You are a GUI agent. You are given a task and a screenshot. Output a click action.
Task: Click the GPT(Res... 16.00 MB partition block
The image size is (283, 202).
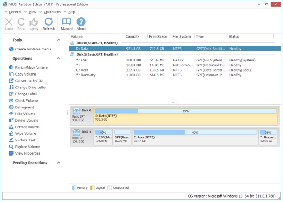[x=122, y=137]
